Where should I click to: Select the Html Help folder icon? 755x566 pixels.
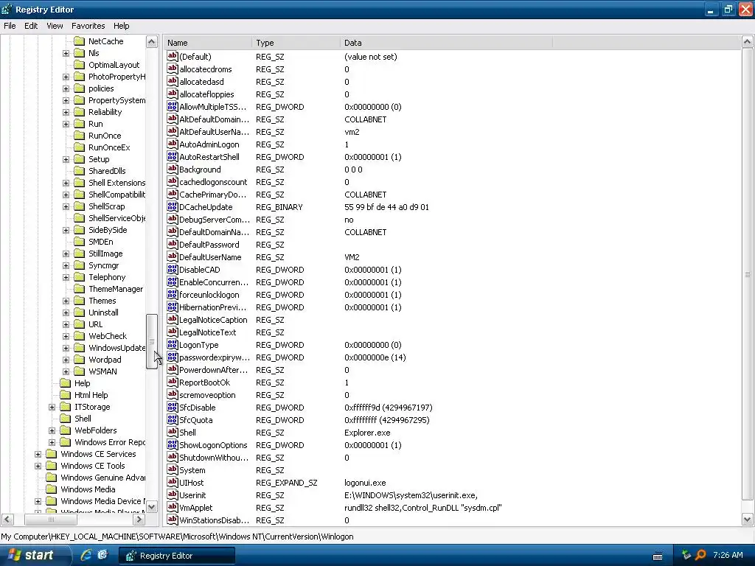click(x=66, y=395)
